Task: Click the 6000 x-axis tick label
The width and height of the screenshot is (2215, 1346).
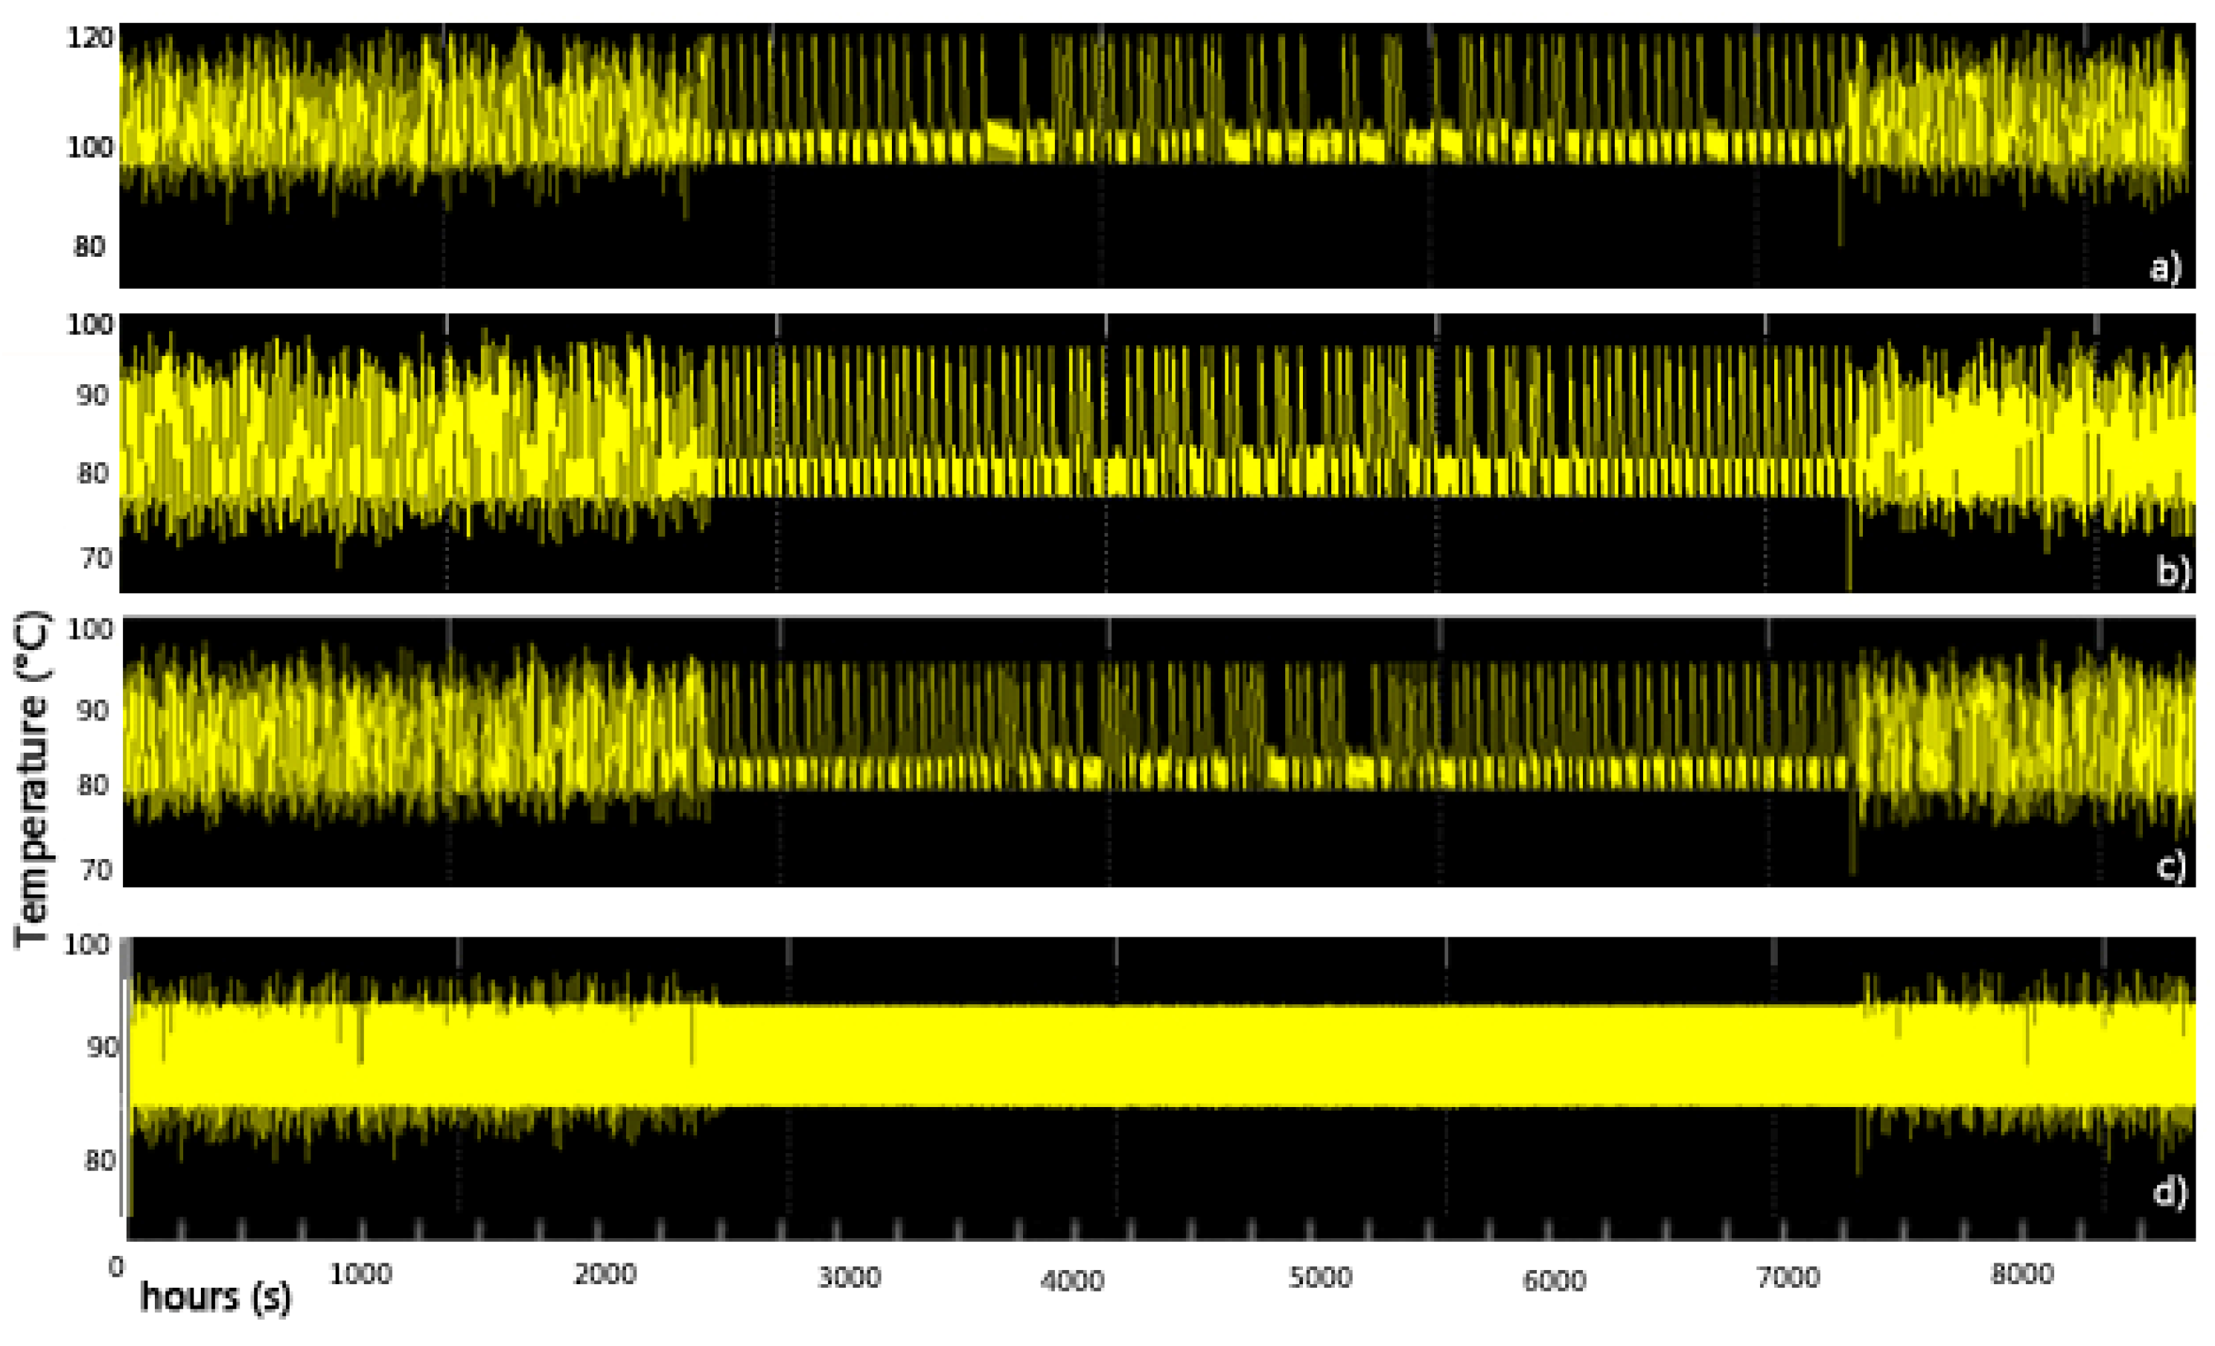Action: pos(1553,1280)
